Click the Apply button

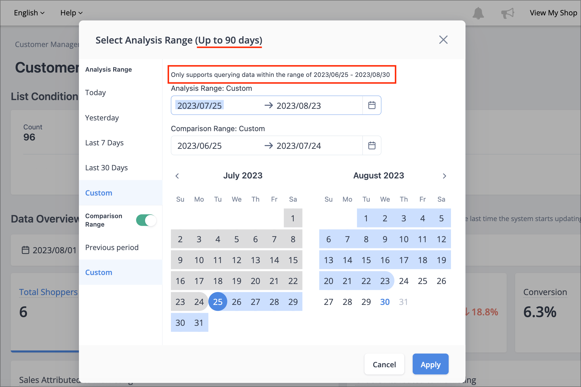(x=430, y=364)
